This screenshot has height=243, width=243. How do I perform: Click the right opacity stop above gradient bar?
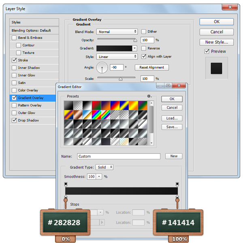tap(177, 184)
